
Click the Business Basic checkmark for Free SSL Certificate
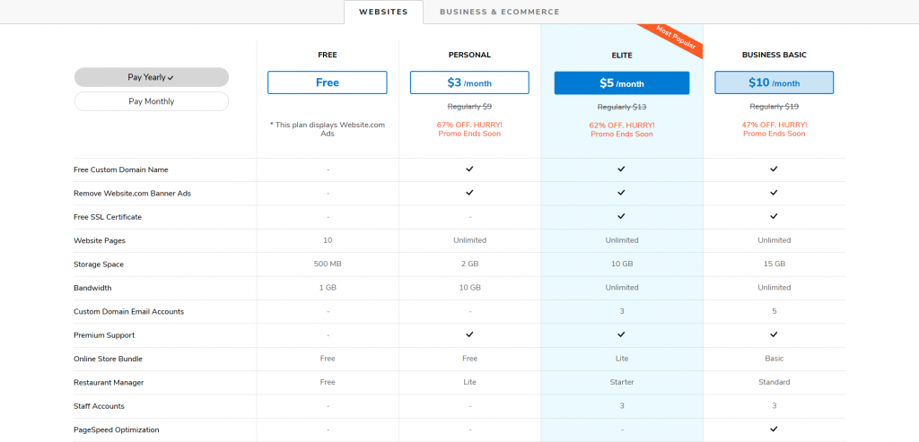click(x=775, y=217)
